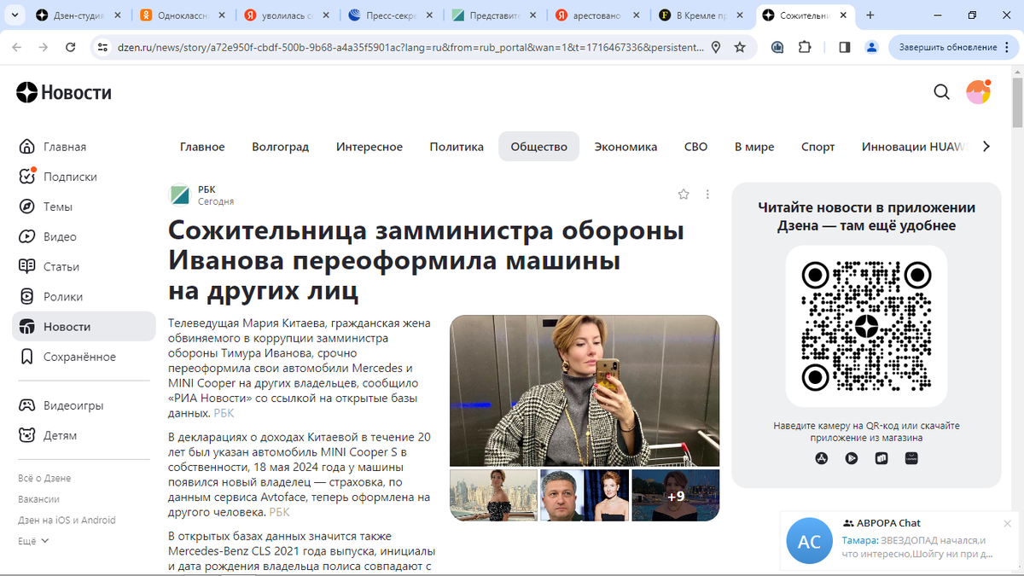
Task: Open the Google Play download icon
Action: click(852, 458)
